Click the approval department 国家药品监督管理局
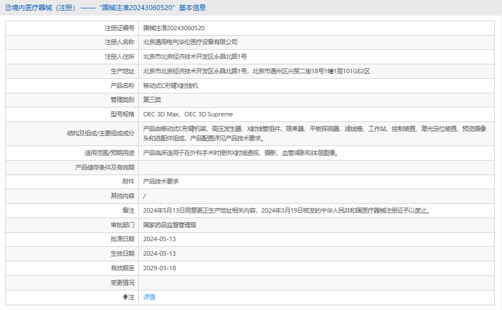502x310 pixels. coord(170,225)
